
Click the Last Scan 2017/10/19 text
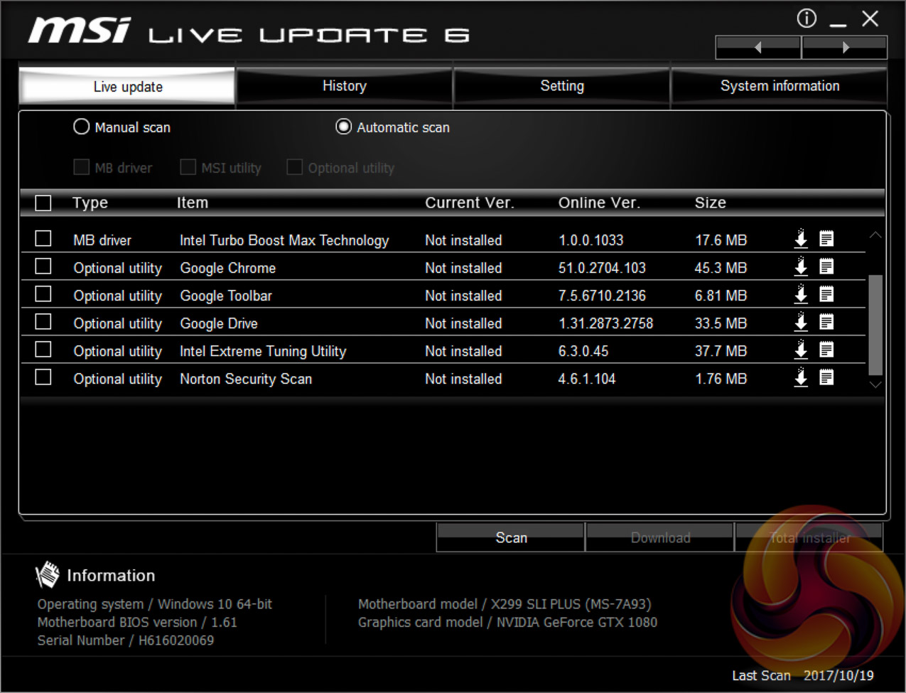pyautogui.click(x=803, y=675)
